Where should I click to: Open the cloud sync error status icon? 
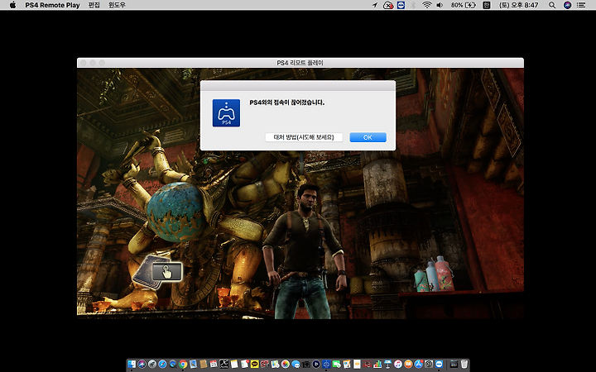(388, 5)
